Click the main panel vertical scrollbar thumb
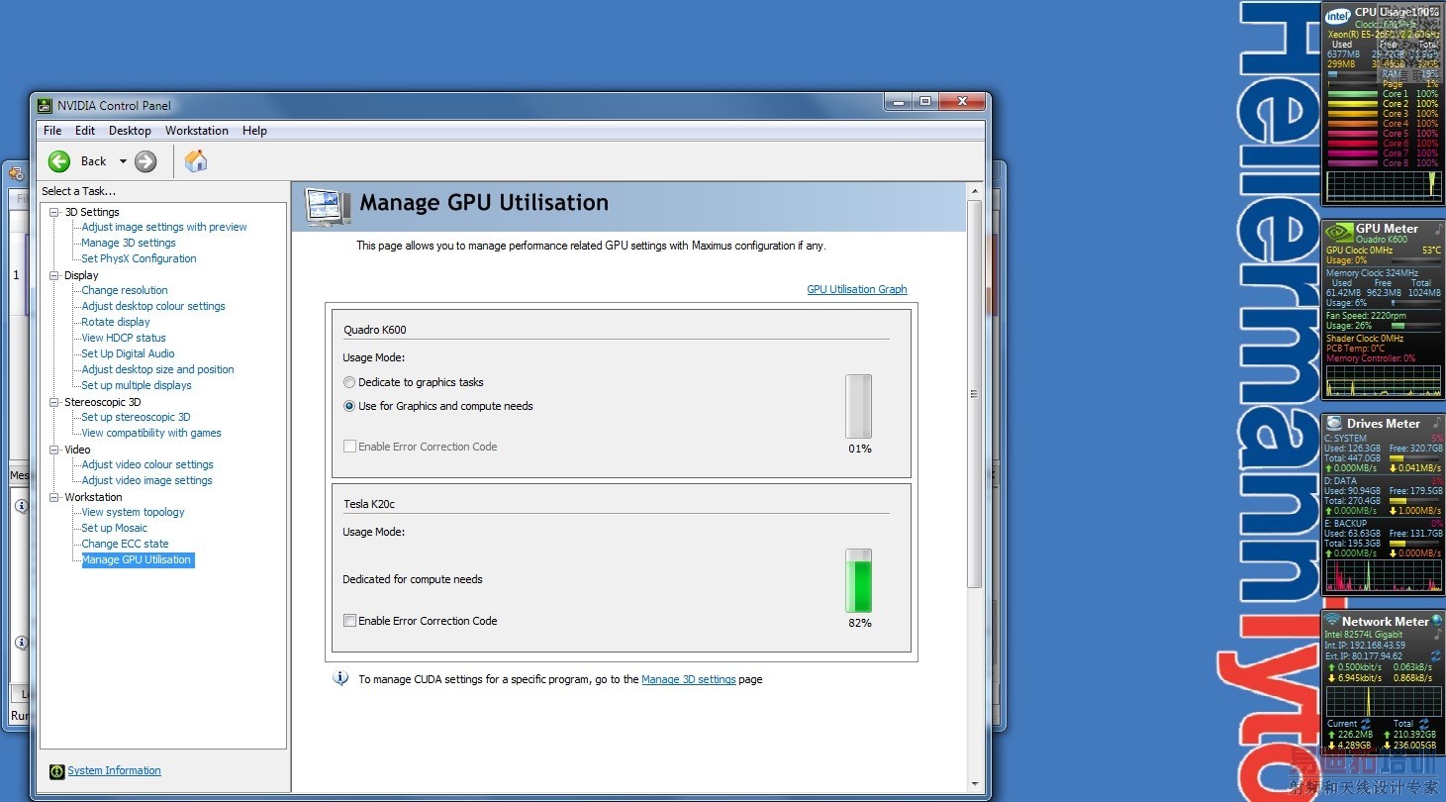The image size is (1446, 802). (974, 393)
